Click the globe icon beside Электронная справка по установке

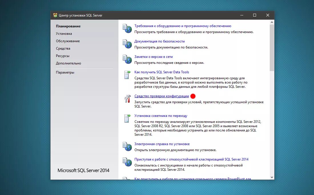[x=127, y=147]
